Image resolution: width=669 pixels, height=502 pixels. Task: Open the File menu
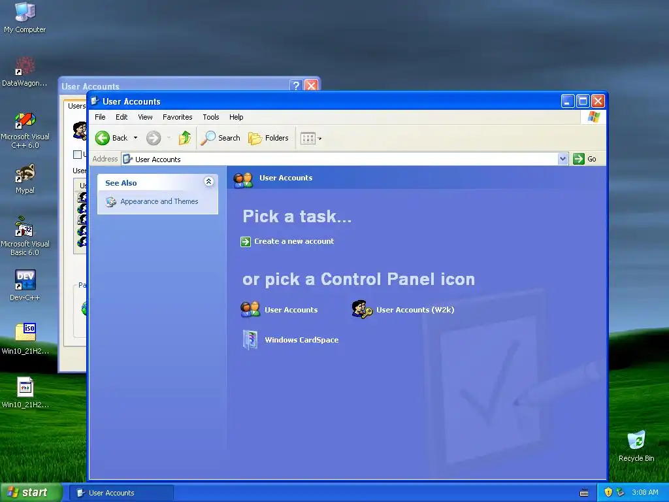[100, 117]
